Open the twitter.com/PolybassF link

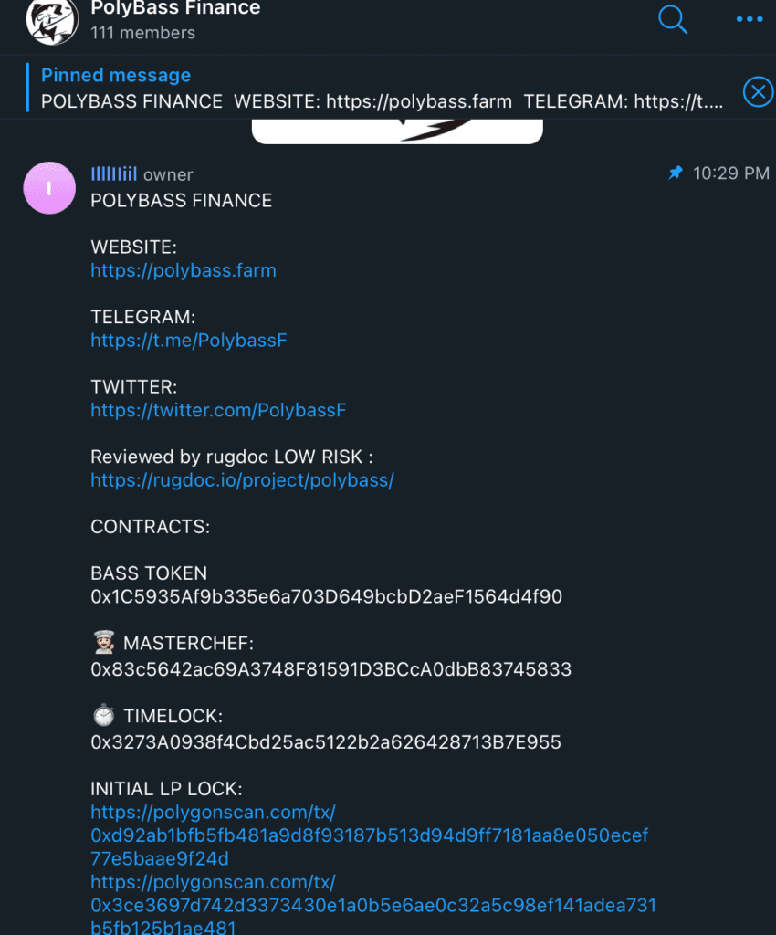pyautogui.click(x=218, y=410)
